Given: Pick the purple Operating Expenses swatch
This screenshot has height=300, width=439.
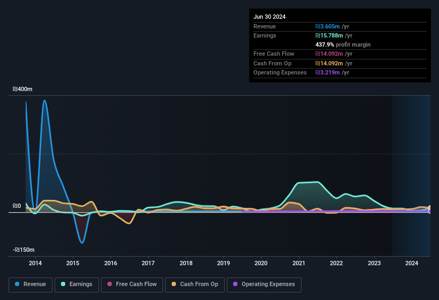Looking at the screenshot, I should pyautogui.click(x=236, y=284).
